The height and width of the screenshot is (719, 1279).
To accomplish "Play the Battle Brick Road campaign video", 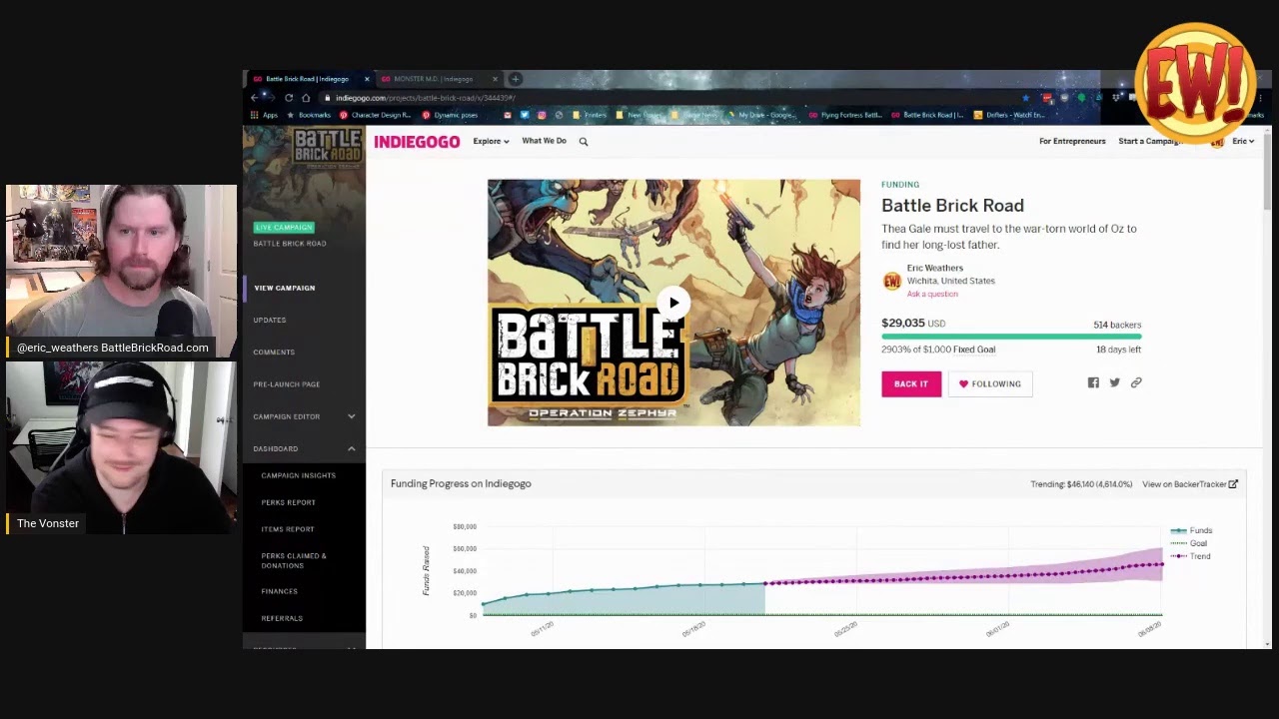I will click(x=673, y=303).
